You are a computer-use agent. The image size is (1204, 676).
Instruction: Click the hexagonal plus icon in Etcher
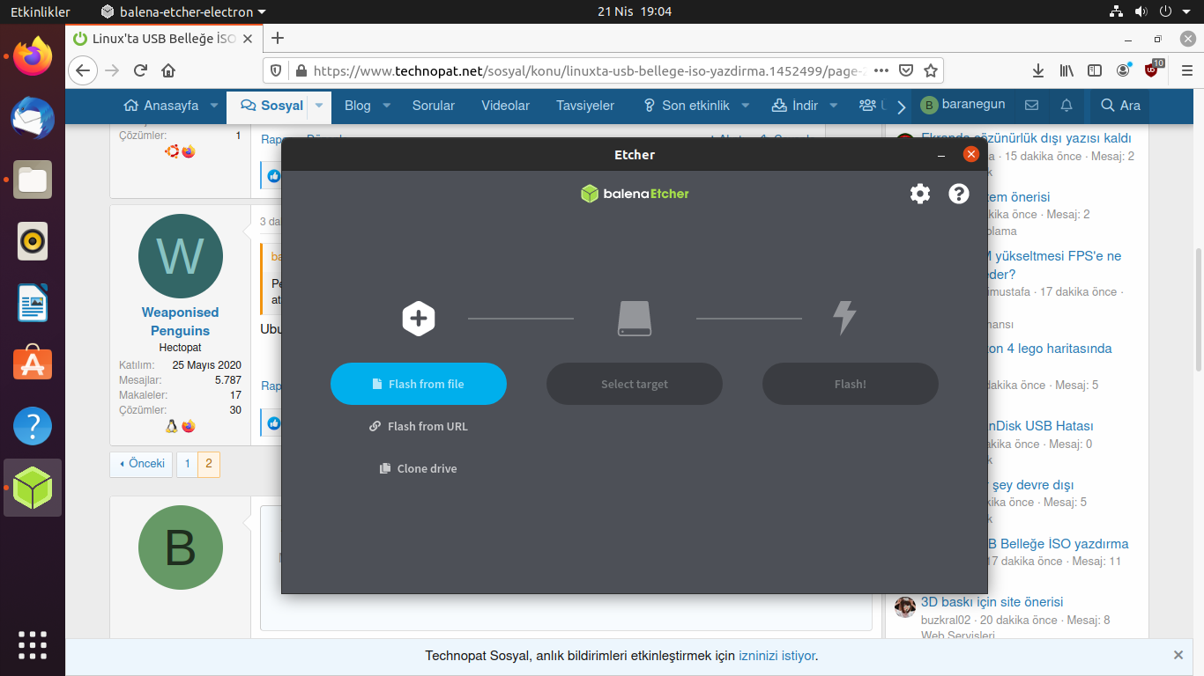(x=419, y=319)
